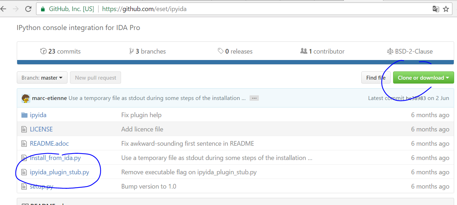Click the translate page icon
Screen dimensions: 457x205
436,9
